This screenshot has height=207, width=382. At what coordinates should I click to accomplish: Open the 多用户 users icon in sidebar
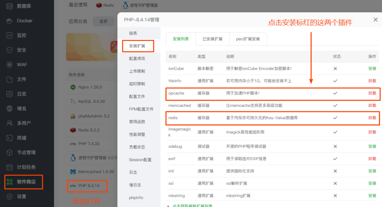(x=9, y=123)
